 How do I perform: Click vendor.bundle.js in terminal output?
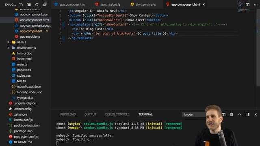pos(98,128)
